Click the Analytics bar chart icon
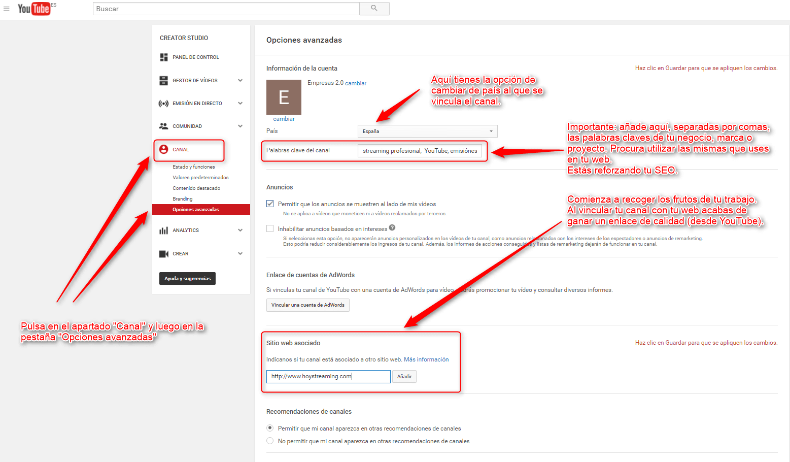The width and height of the screenshot is (790, 462). pos(163,230)
